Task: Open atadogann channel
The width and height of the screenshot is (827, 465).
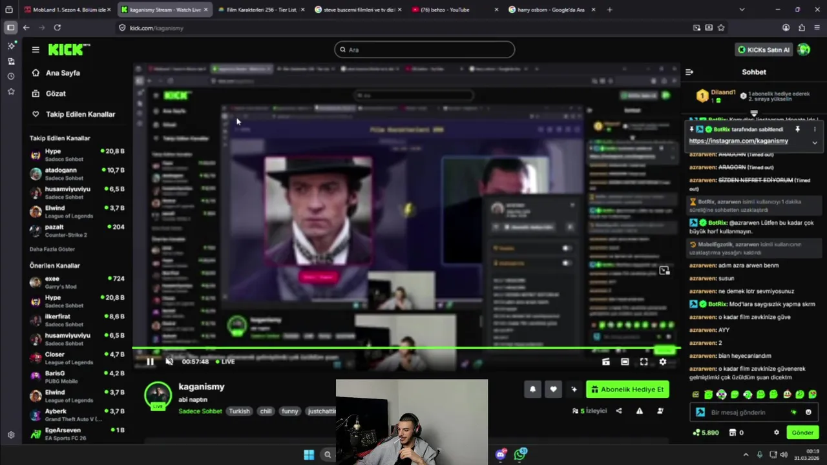Action: coord(77,174)
